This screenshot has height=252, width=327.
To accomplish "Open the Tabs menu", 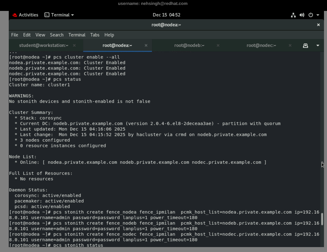I will click(x=95, y=35).
